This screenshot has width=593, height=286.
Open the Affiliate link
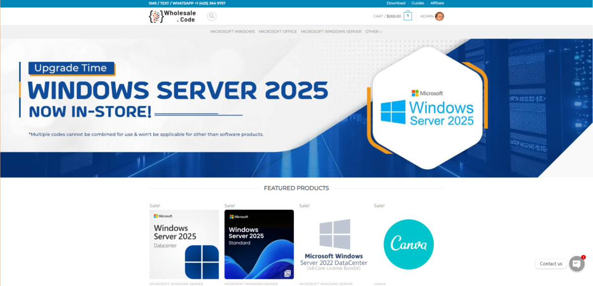437,3
